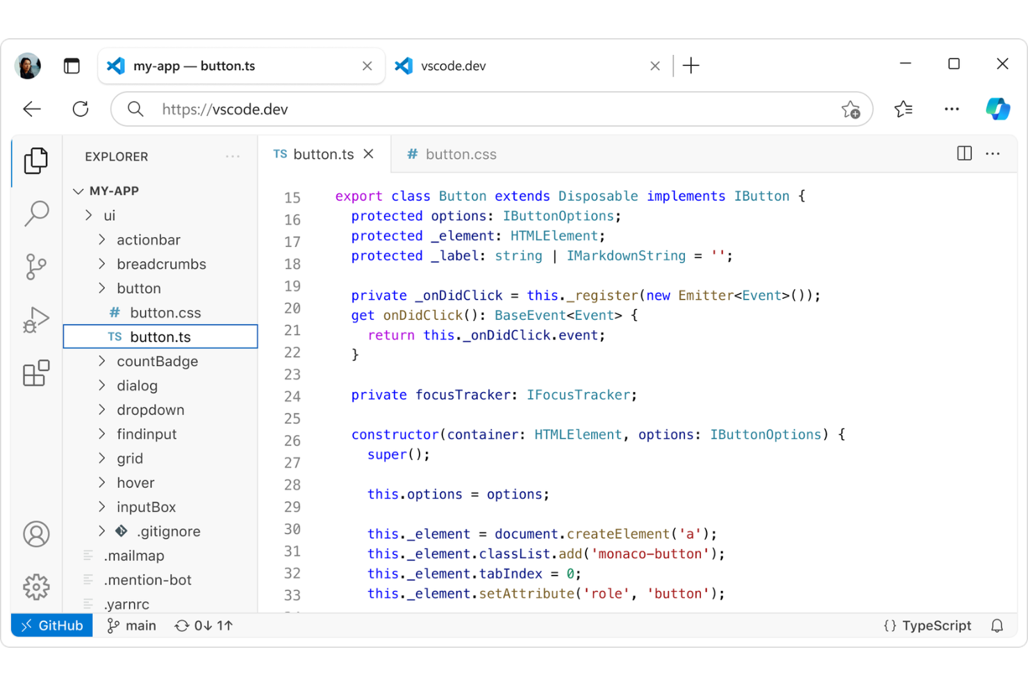The width and height of the screenshot is (1028, 686).
Task: Click the GitHub remote indicator
Action: tap(52, 626)
